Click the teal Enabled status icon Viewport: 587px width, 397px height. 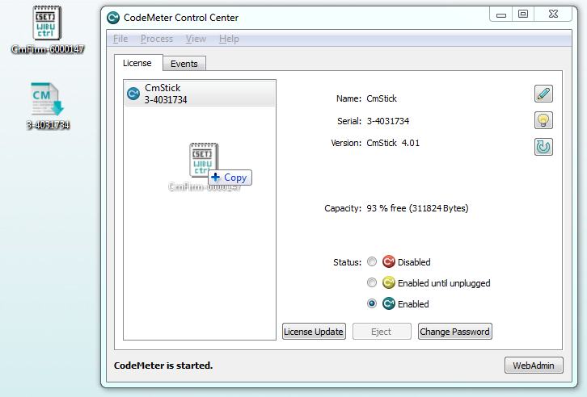tap(389, 303)
